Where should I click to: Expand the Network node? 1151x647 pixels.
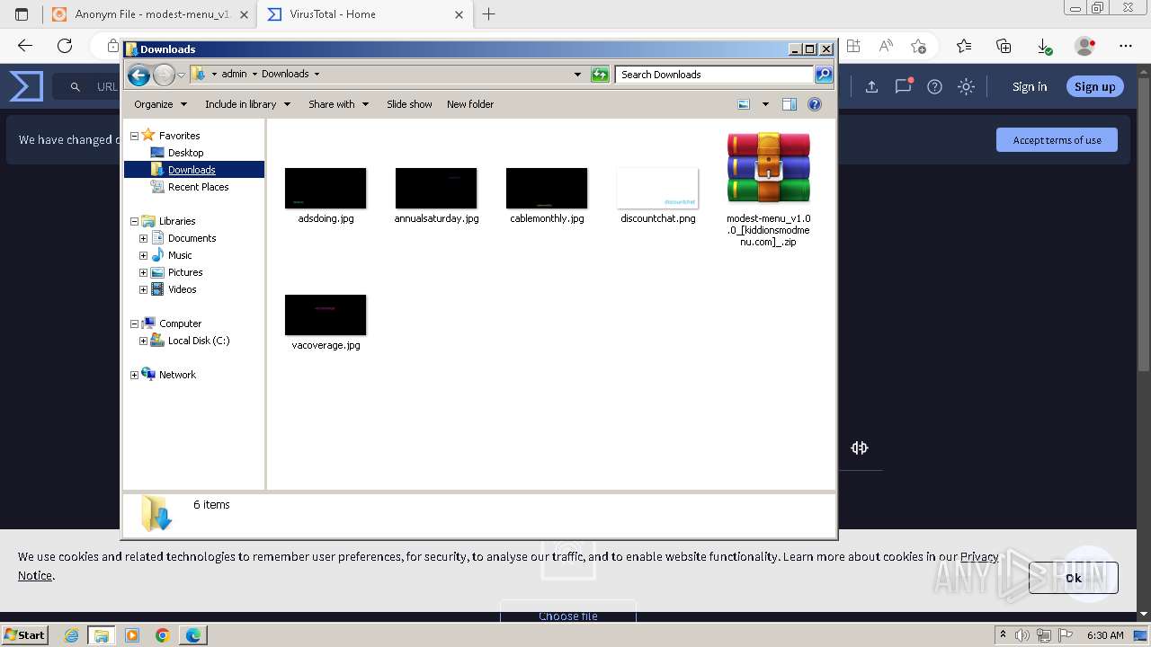134,375
